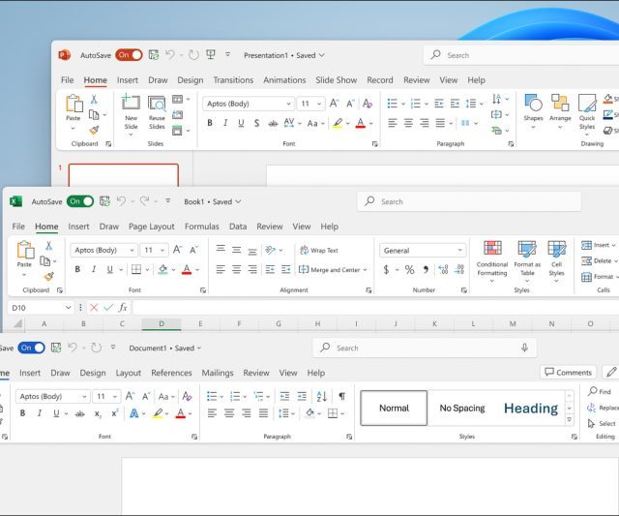Open Conditional Formatting in Excel
The image size is (619, 516).
point(492,260)
